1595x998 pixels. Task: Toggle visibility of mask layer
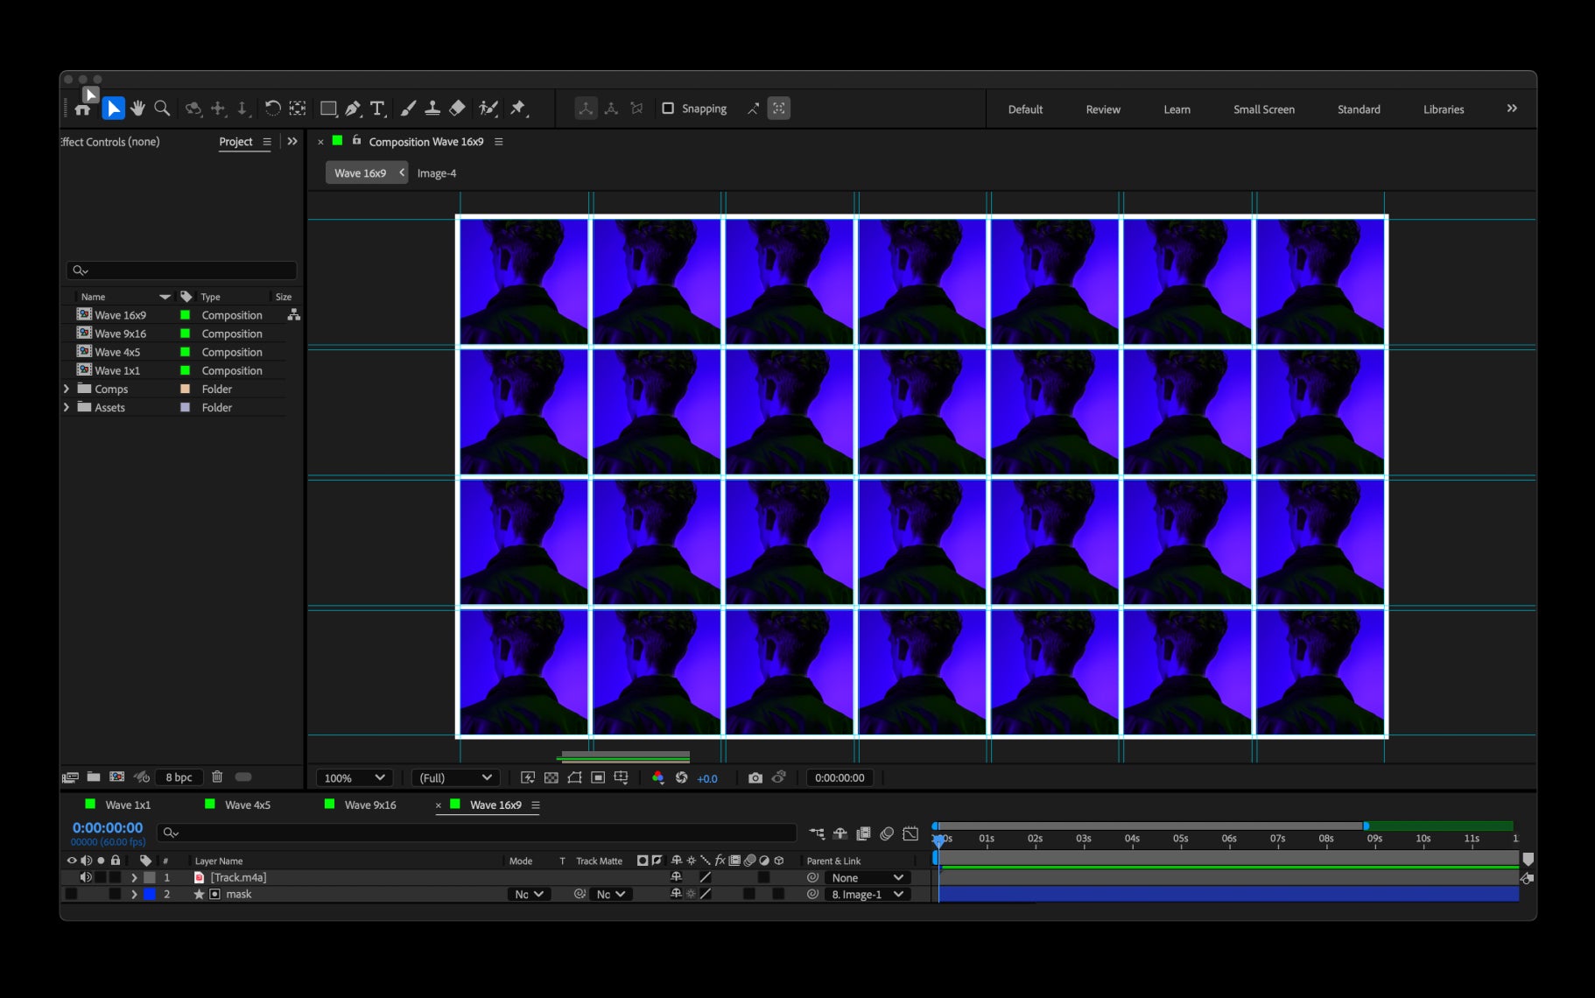coord(72,894)
